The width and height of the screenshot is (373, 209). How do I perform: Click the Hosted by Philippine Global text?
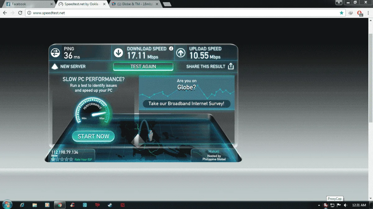(x=214, y=158)
